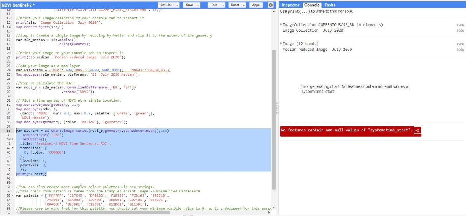Collapse the setOptions block at line 40
This screenshot has height=216, width=466.
click(x=13, y=139)
